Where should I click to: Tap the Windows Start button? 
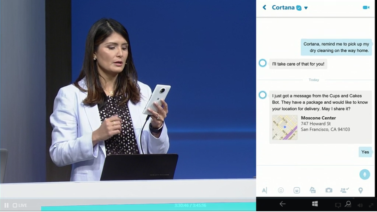(315, 204)
